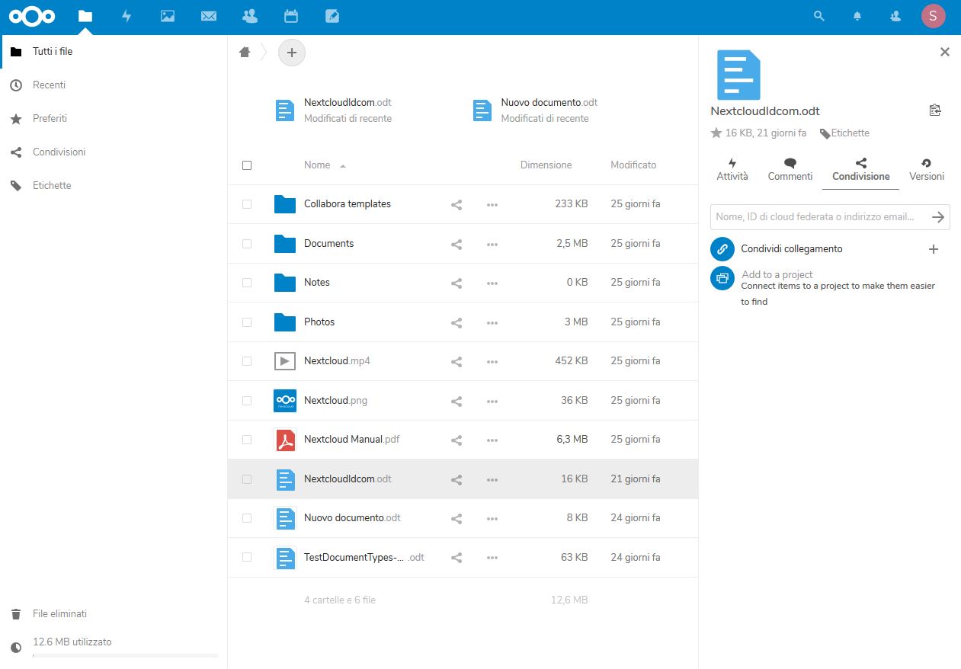Focus the share name or email field
961x669 pixels.
click(820, 217)
